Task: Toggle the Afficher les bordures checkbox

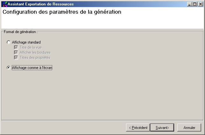Action: (x=16, y=52)
